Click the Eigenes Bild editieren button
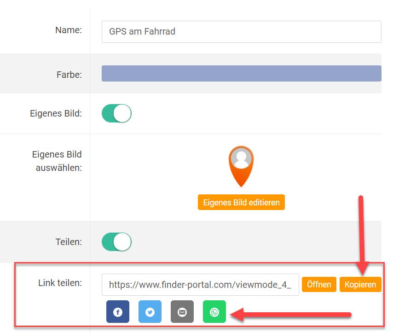 241,202
